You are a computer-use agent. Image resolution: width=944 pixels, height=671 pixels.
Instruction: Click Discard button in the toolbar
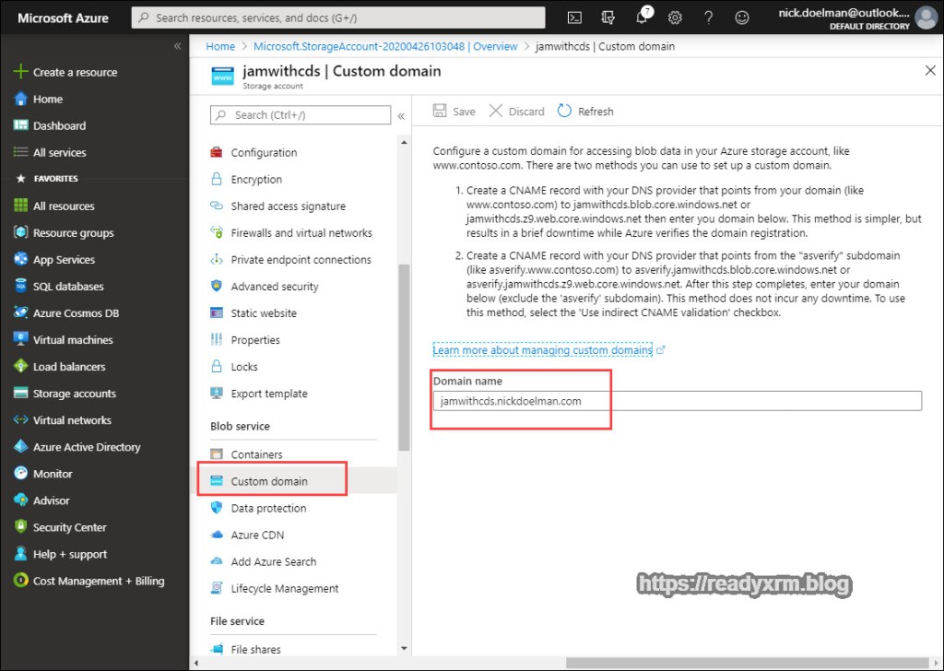517,112
